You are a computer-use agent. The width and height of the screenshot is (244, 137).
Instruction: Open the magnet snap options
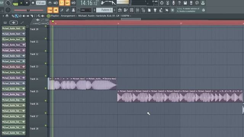pos(7,16)
